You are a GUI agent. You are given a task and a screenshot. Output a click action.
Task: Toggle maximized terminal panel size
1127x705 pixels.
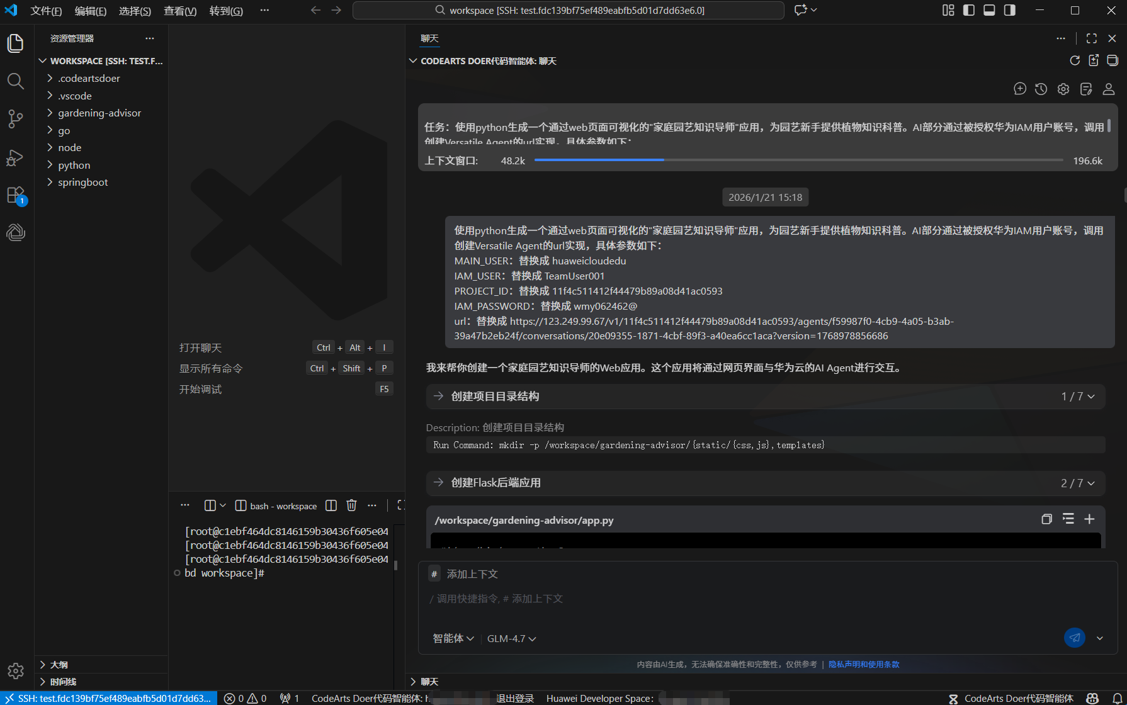click(400, 505)
